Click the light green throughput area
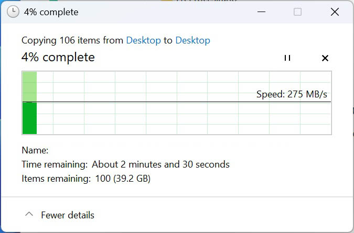Image resolution: width=354 pixels, height=233 pixels. pyautogui.click(x=29, y=86)
